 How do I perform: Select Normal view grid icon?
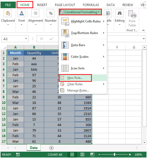point(72,155)
